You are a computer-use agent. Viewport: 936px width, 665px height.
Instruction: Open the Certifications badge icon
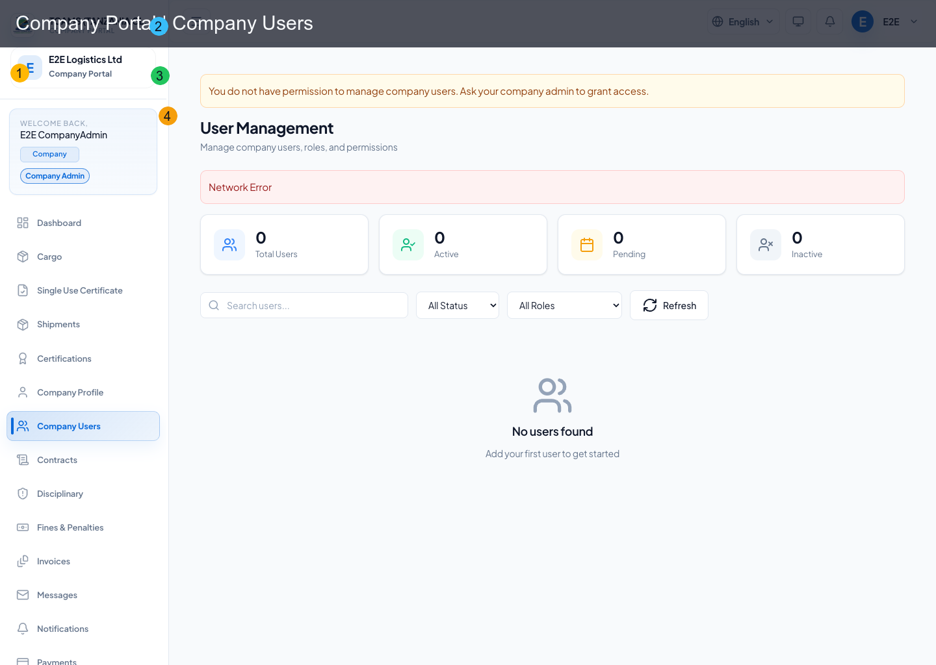[23, 358]
